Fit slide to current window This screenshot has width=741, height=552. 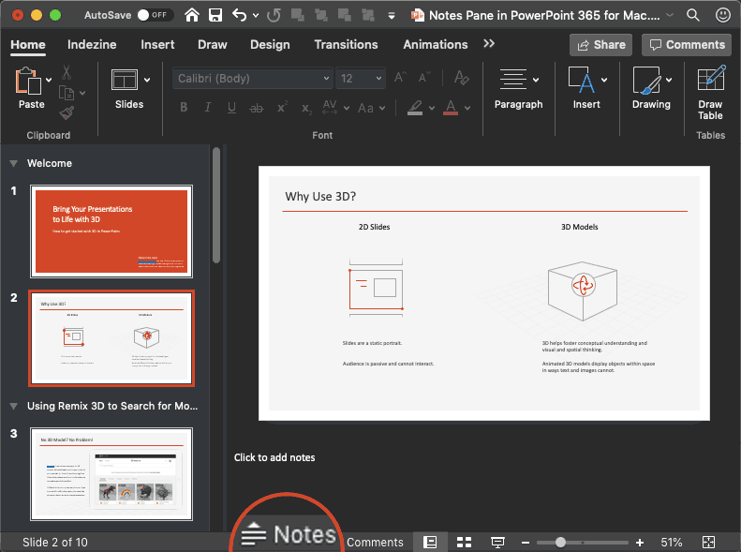click(x=709, y=542)
